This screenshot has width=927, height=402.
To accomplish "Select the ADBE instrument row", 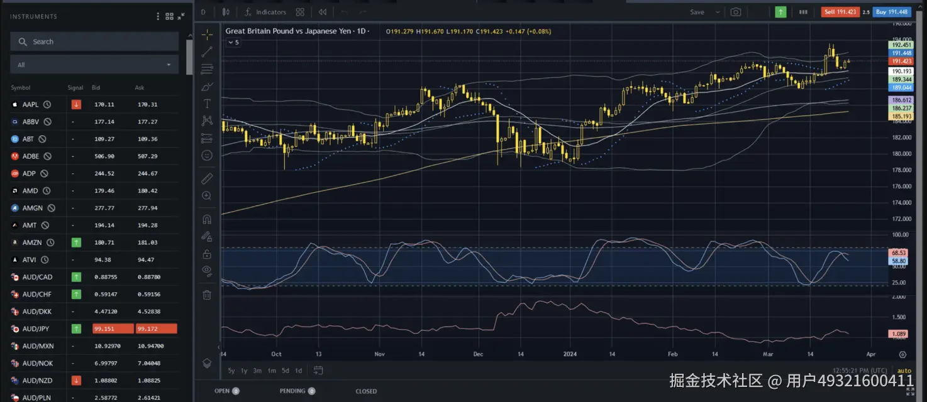I will click(94, 156).
